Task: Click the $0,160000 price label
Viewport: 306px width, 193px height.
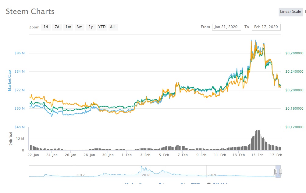Action: click(x=294, y=108)
